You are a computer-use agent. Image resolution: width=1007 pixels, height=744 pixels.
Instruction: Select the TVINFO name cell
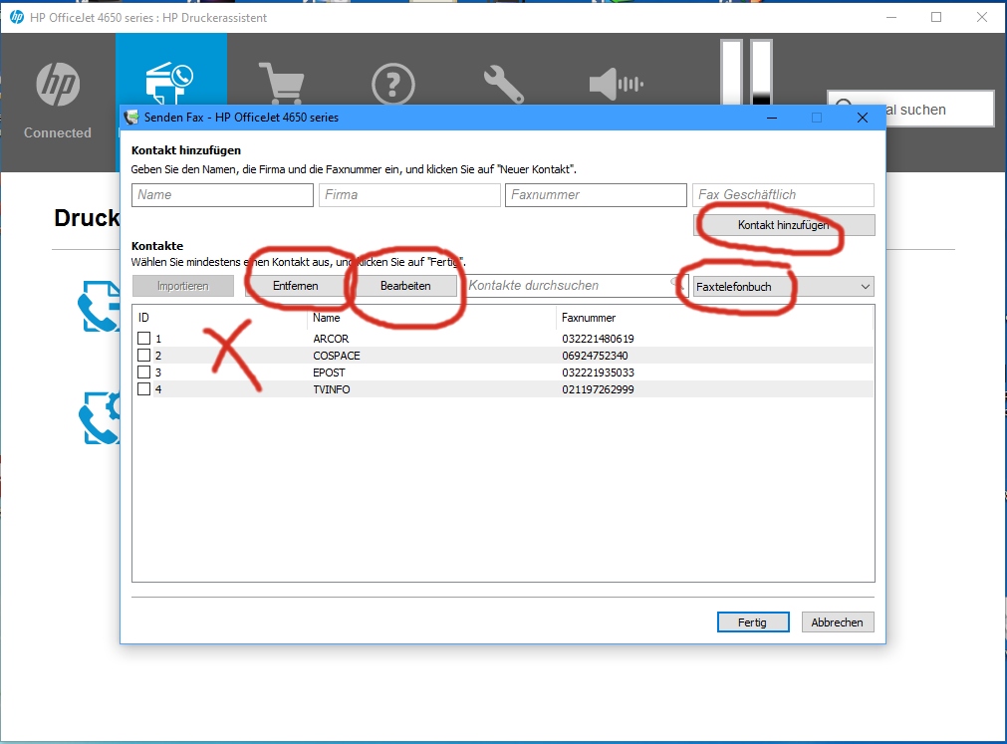(332, 389)
